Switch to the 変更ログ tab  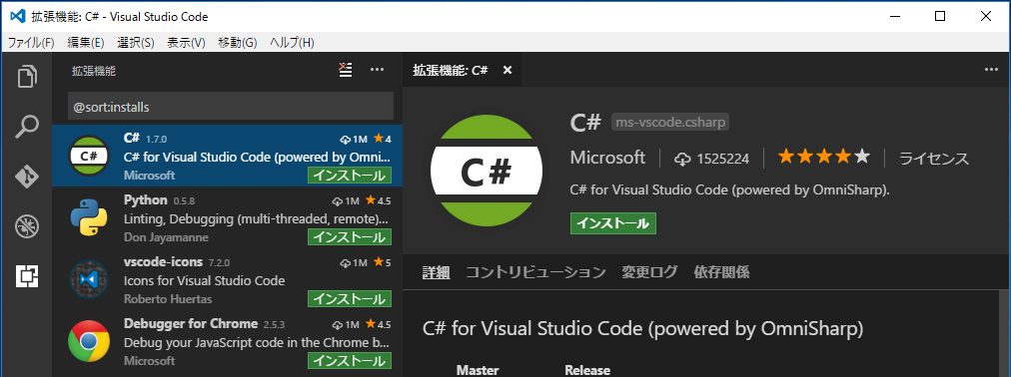coord(649,272)
